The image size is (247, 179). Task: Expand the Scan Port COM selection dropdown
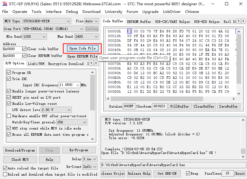click(81, 29)
